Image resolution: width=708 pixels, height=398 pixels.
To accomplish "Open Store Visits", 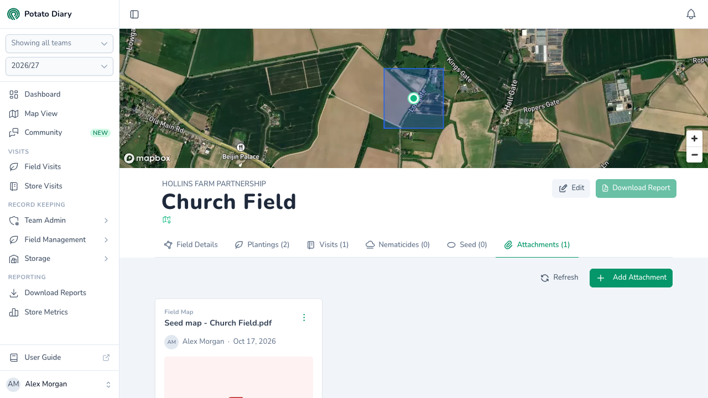I will click(x=59, y=186).
